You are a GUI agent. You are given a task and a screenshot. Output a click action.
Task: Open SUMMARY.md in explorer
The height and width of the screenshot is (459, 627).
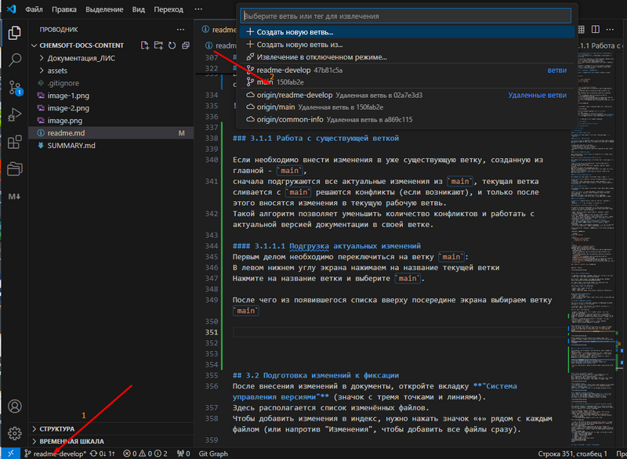click(111, 146)
